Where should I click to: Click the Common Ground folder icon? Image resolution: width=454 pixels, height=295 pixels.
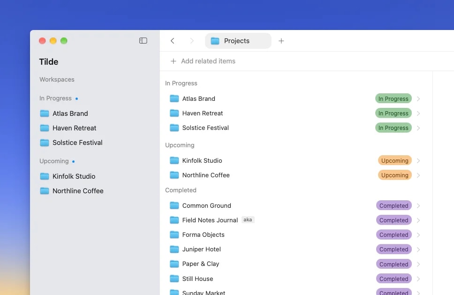(174, 205)
